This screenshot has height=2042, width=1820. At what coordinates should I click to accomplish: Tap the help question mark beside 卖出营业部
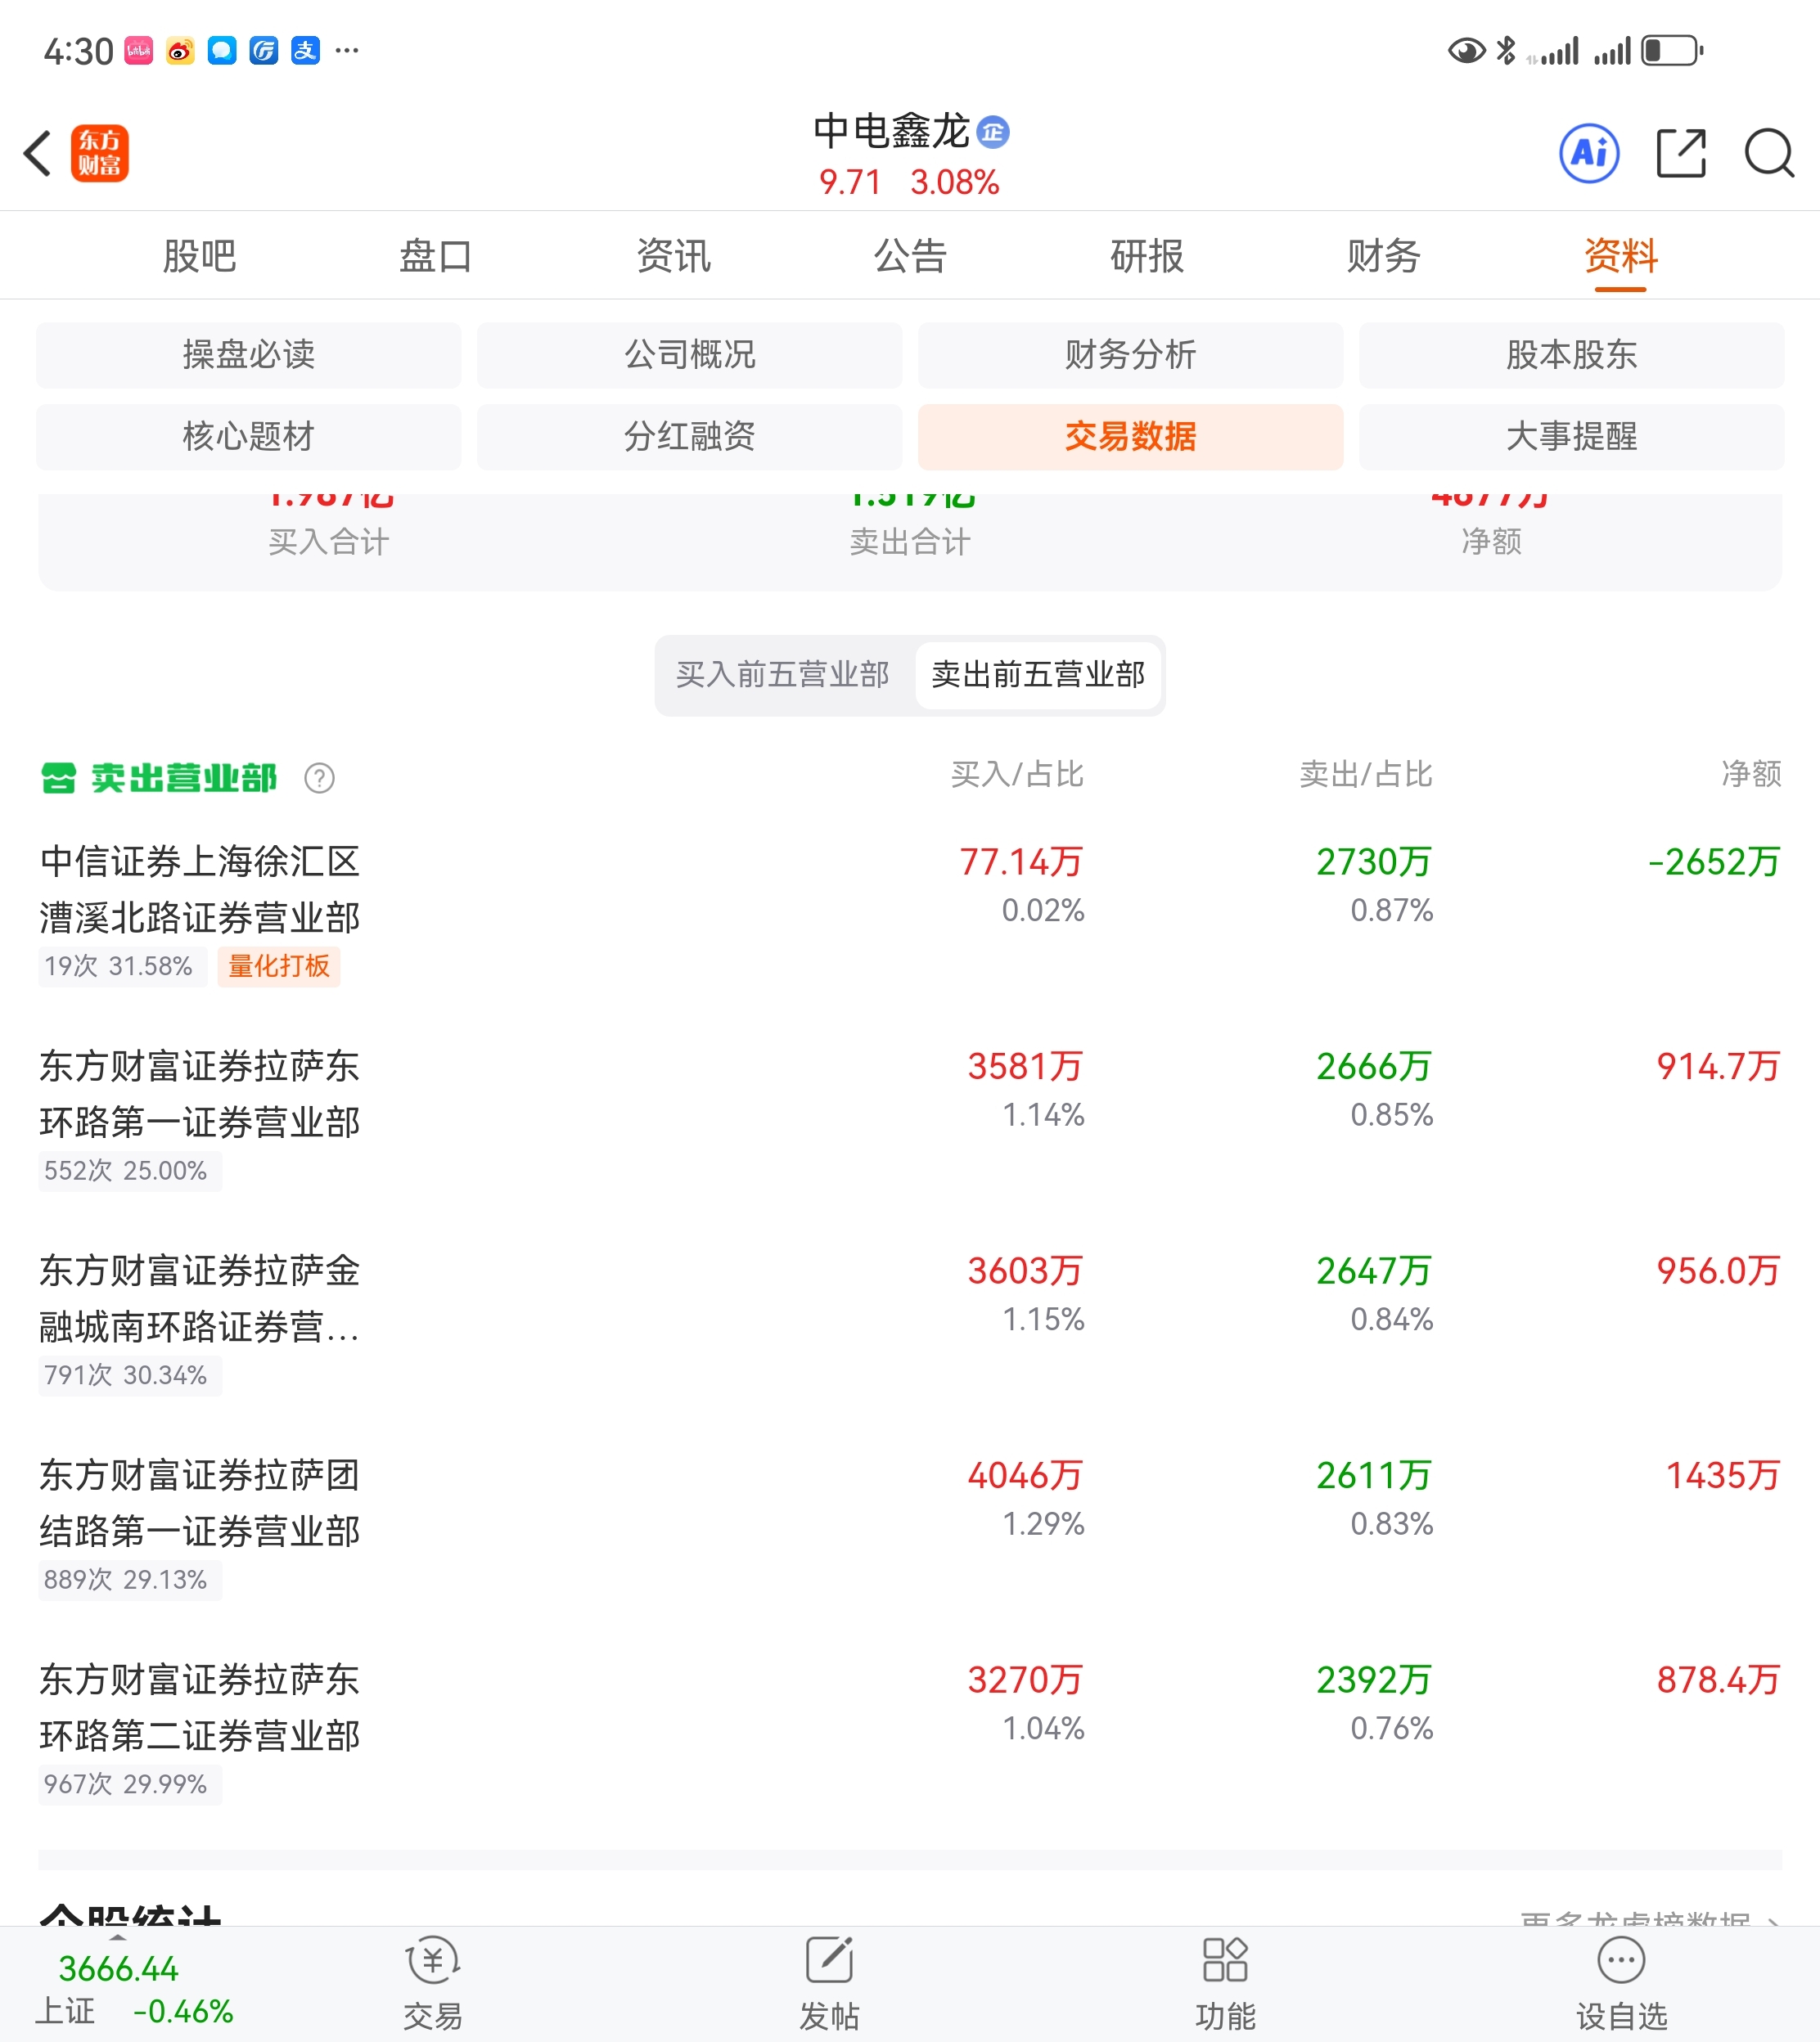point(319,778)
